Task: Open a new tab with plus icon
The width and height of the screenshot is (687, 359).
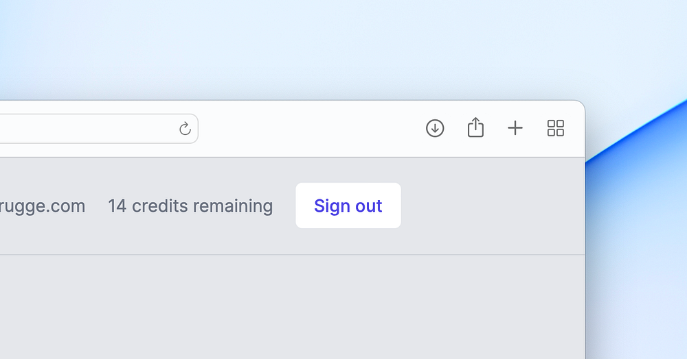Action: [x=515, y=128]
